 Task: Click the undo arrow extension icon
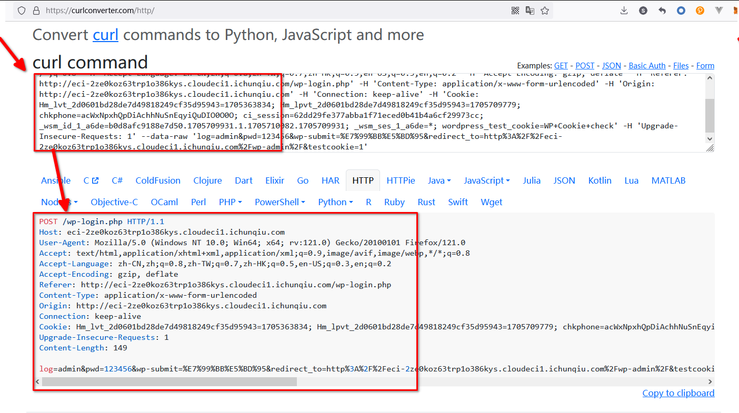(x=662, y=11)
